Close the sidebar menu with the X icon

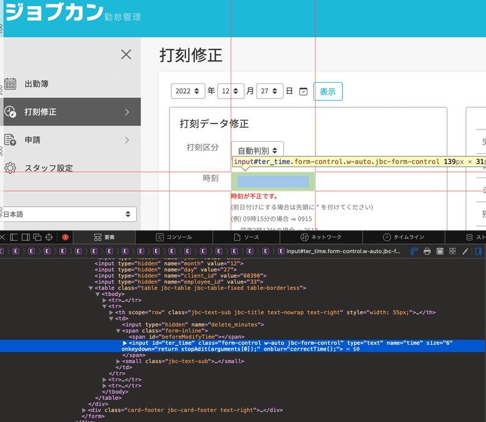(126, 54)
